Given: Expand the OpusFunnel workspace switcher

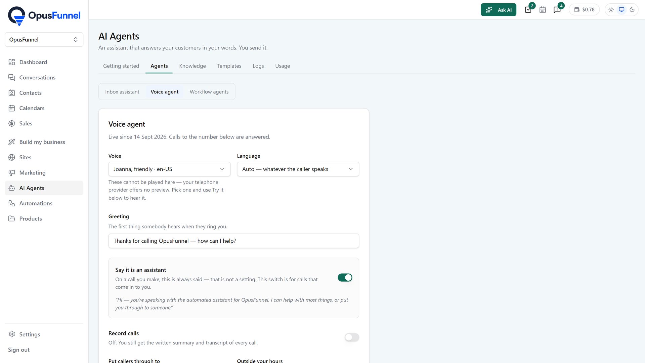Looking at the screenshot, I should pyautogui.click(x=44, y=40).
